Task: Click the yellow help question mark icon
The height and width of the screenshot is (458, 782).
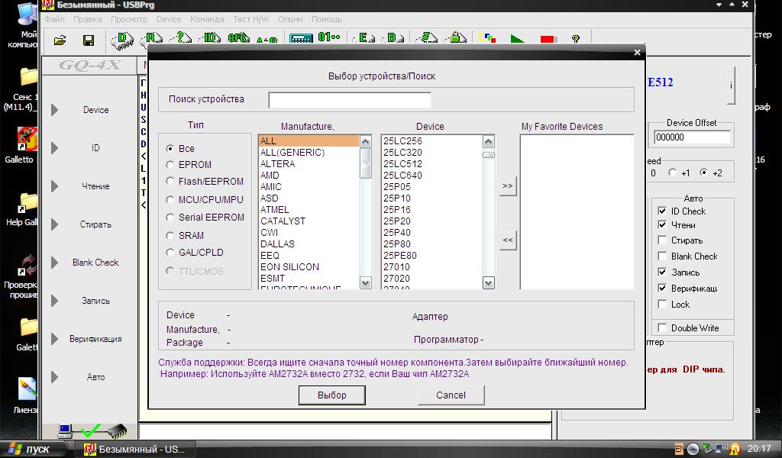Action: (x=576, y=39)
